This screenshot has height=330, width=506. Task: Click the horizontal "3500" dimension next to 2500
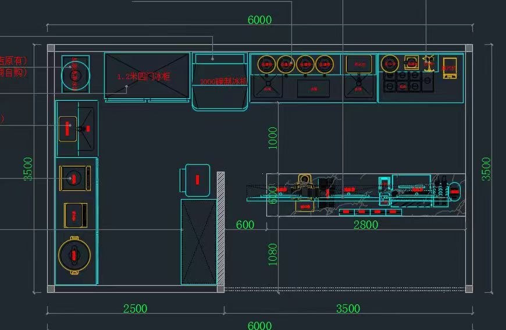(348, 308)
